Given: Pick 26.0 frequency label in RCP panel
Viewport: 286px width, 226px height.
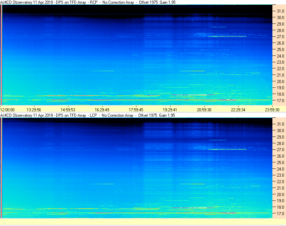Looking at the screenshot, I should point(281,43).
